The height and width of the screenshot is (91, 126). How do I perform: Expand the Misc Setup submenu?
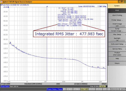(x=117, y=34)
